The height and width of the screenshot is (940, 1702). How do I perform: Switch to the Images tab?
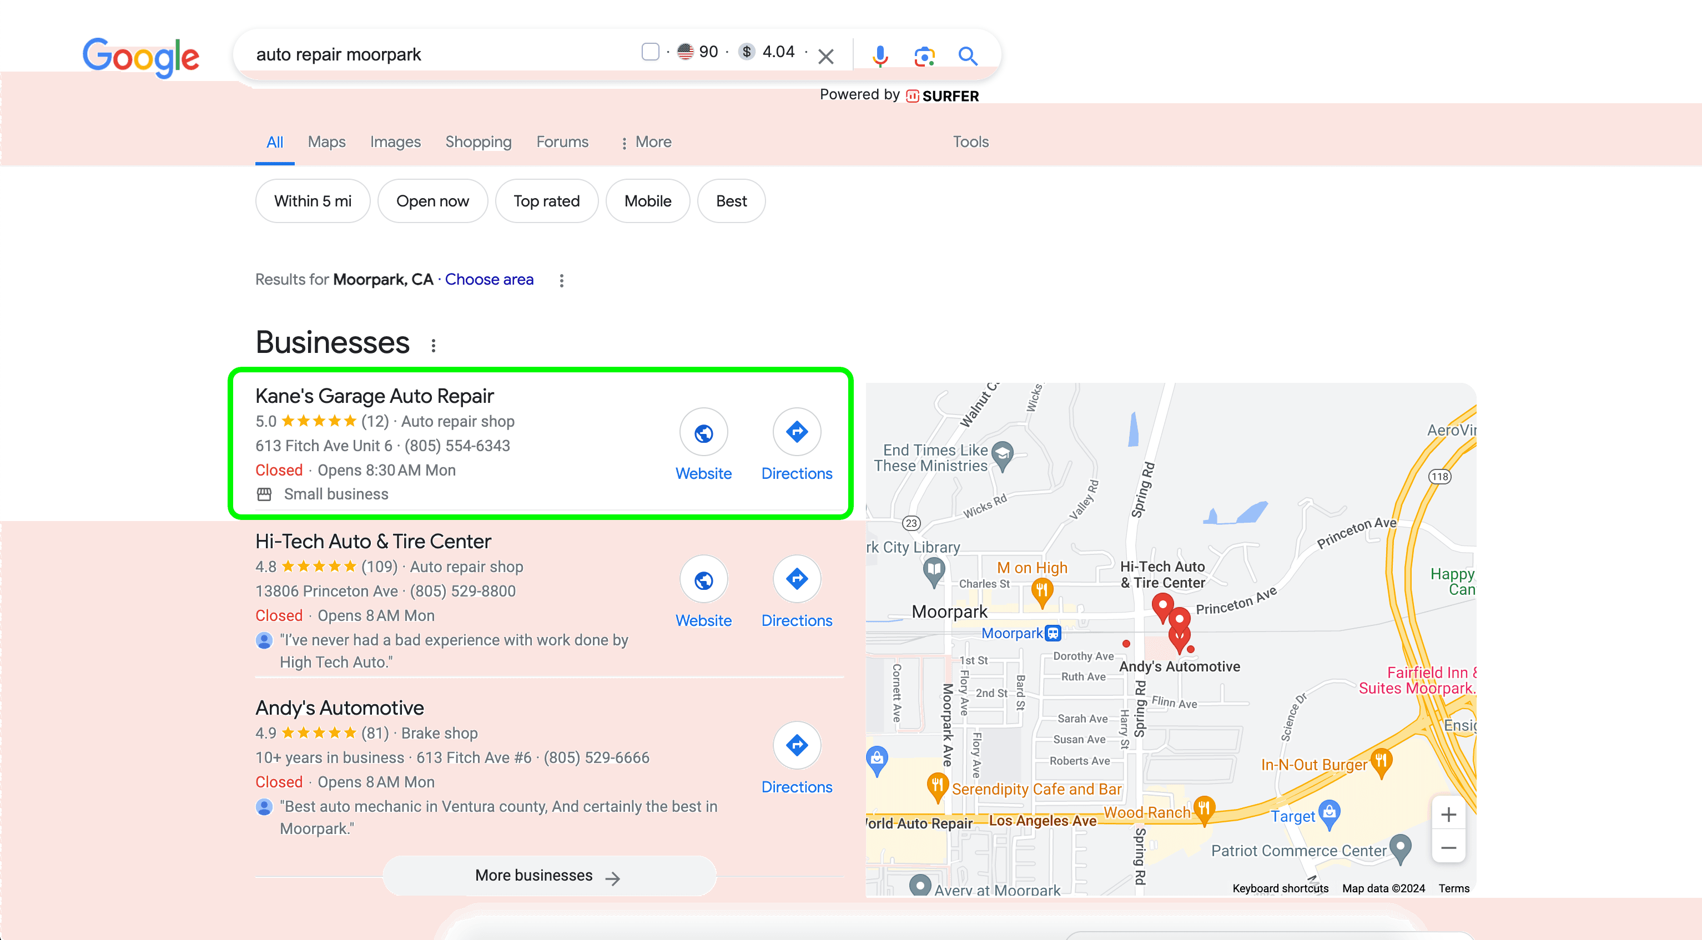[x=395, y=142]
